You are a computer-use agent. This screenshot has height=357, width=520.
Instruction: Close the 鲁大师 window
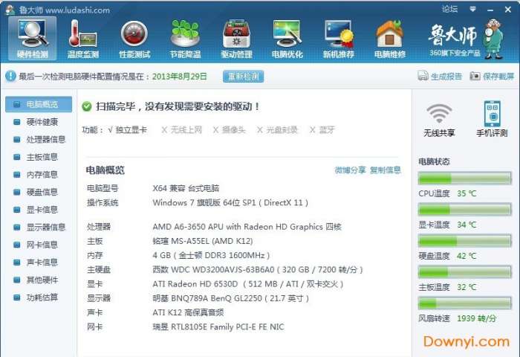(507, 10)
